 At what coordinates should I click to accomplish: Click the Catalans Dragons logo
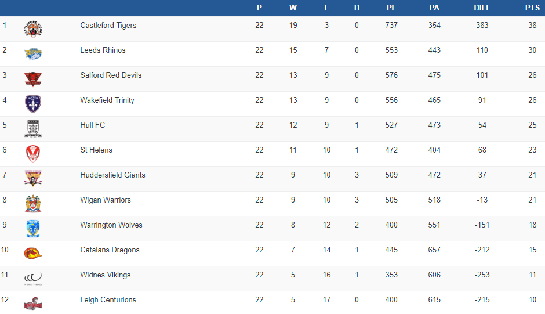pos(33,253)
